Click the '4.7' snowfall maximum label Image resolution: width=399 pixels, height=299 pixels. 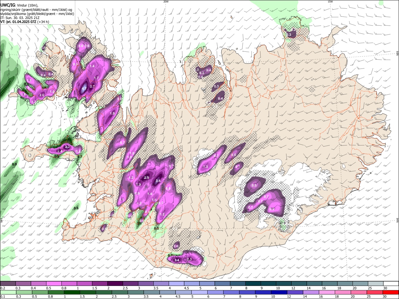pos(84,88)
